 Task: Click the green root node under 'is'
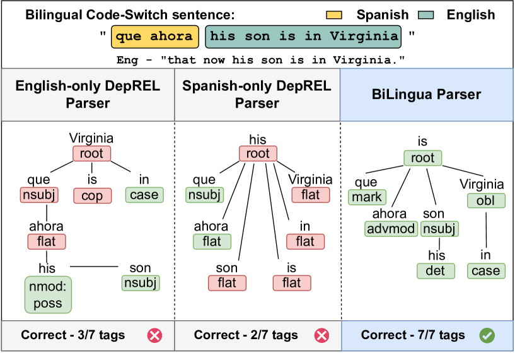423,158
